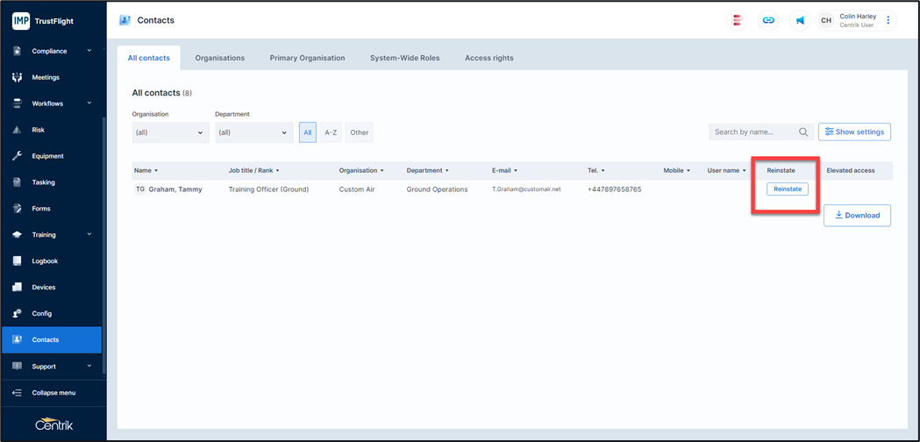Click the megaphone announcements icon
This screenshot has height=442, width=920.
point(800,20)
